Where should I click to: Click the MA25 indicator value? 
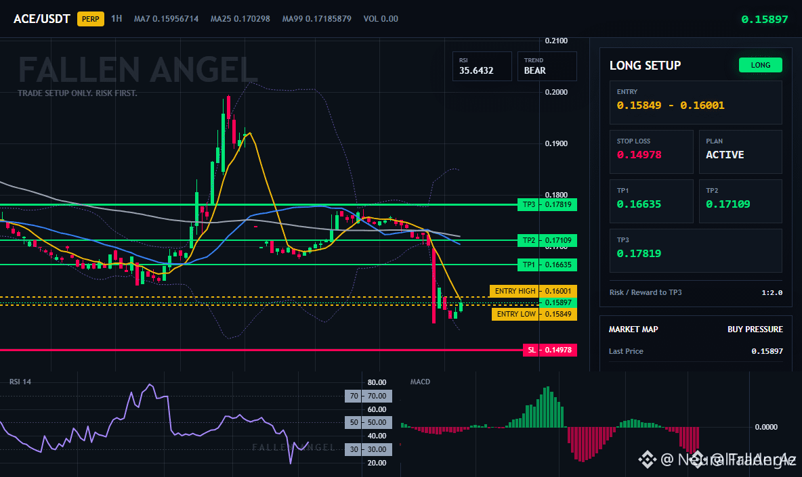click(x=240, y=19)
